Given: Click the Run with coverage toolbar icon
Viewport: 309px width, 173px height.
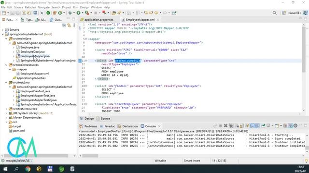Looking at the screenshot, I should tap(87, 13).
